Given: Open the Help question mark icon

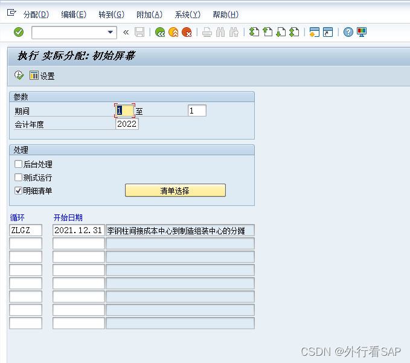Looking at the screenshot, I should pyautogui.click(x=348, y=32).
